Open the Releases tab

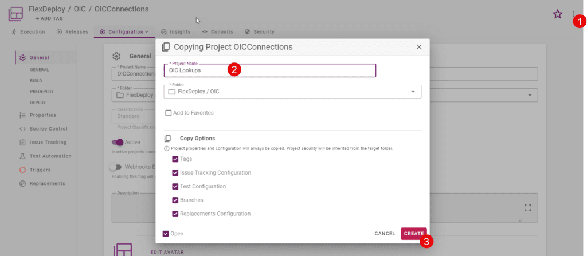[x=72, y=32]
